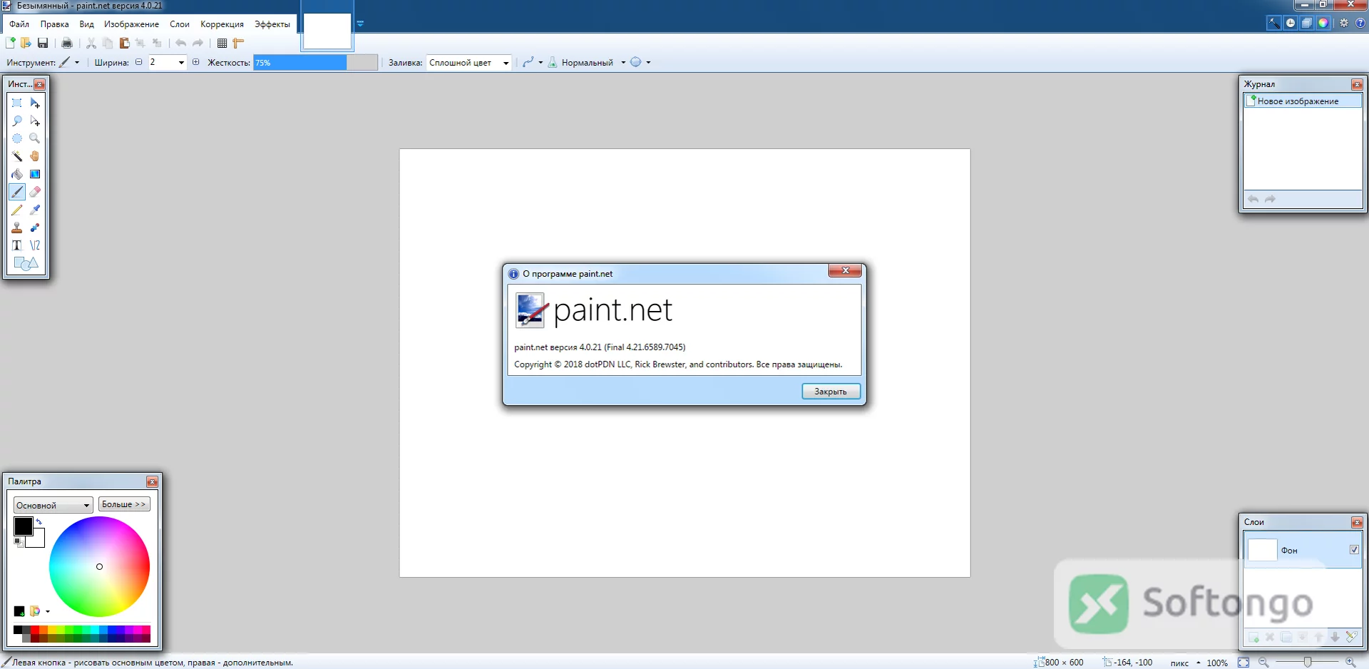Viewport: 1369px width, 669px height.
Task: Click the Жесткость hardness slider at 75%
Action: 315,63
